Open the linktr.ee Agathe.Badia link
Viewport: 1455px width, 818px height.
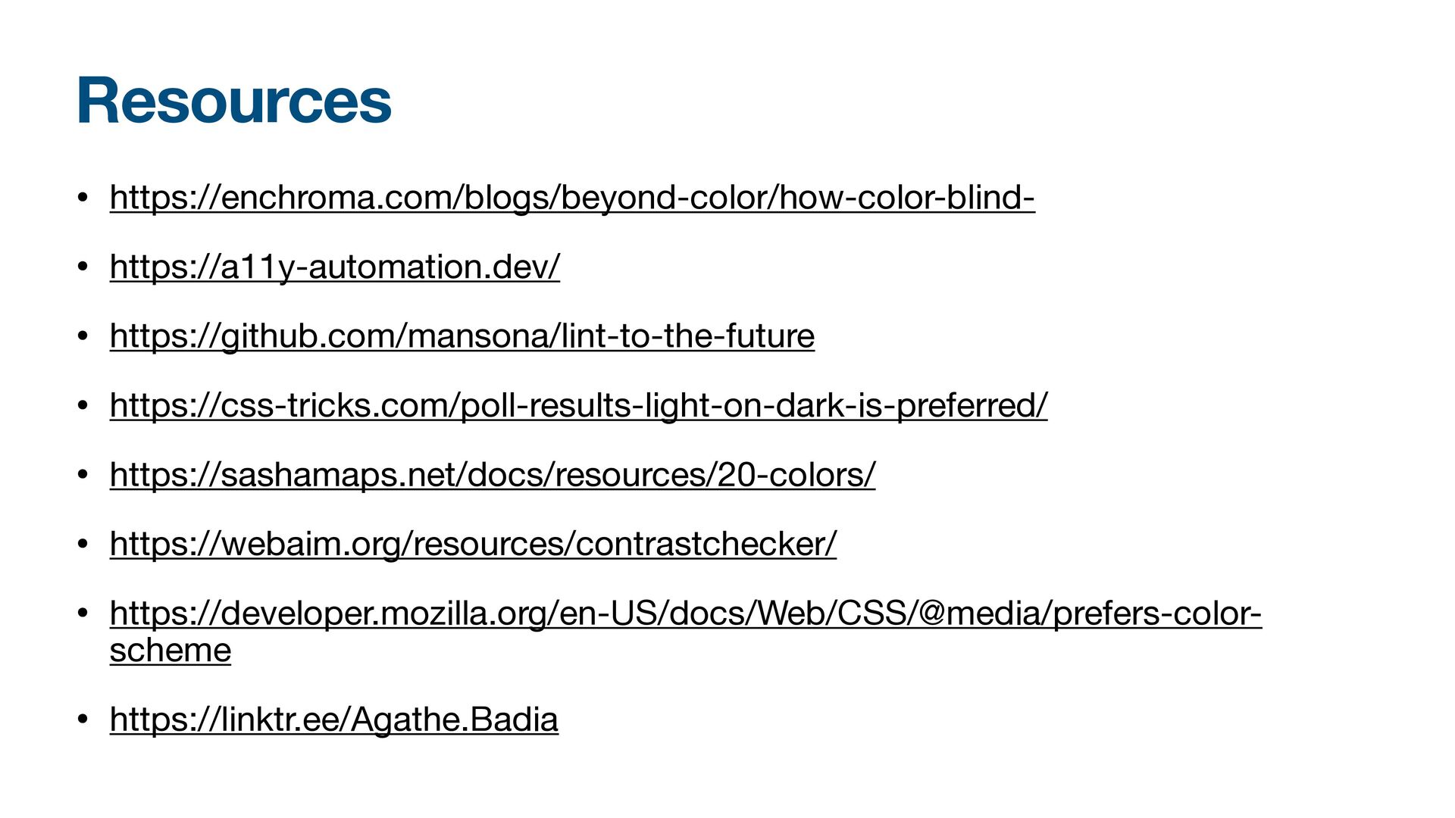pyautogui.click(x=334, y=720)
